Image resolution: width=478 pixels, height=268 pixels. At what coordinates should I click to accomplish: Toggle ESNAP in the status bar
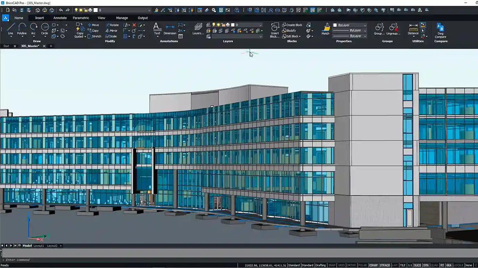tap(373, 265)
